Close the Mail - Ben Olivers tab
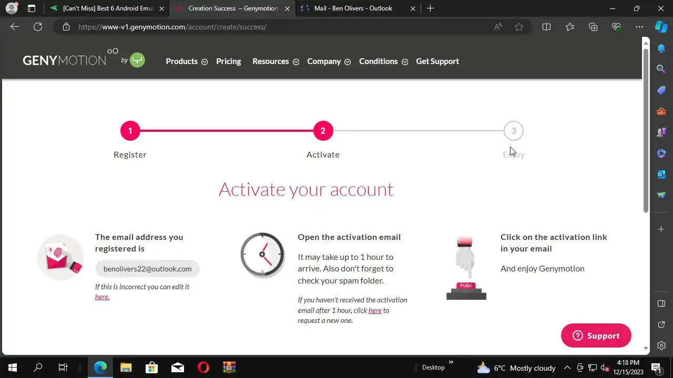 coord(413,8)
